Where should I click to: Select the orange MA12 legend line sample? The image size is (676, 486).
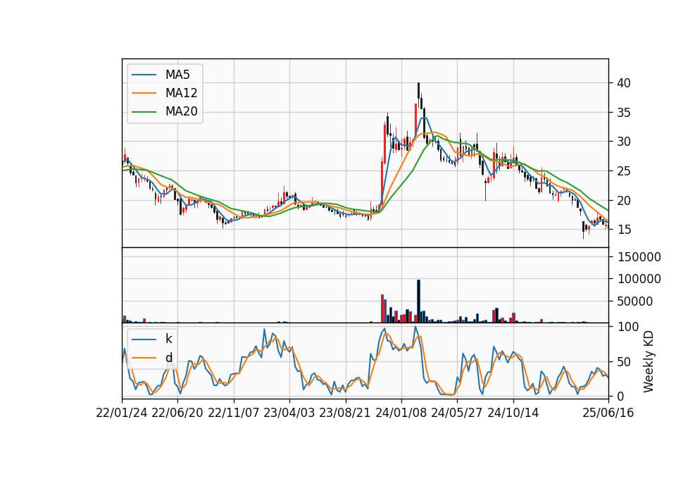pyautogui.click(x=144, y=93)
